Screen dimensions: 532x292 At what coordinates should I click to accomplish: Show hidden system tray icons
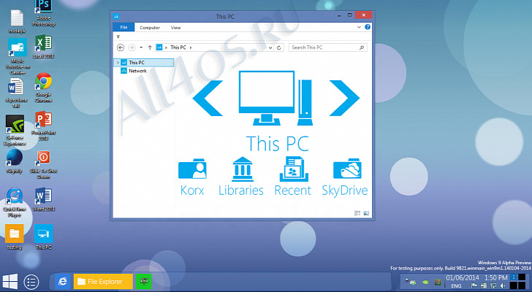pos(406,280)
